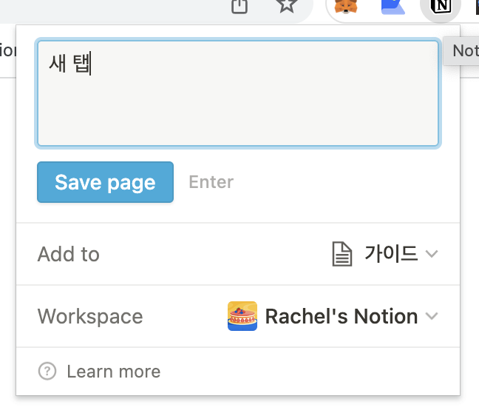Open the MetaMask fox extension
The image size is (479, 419).
346,6
